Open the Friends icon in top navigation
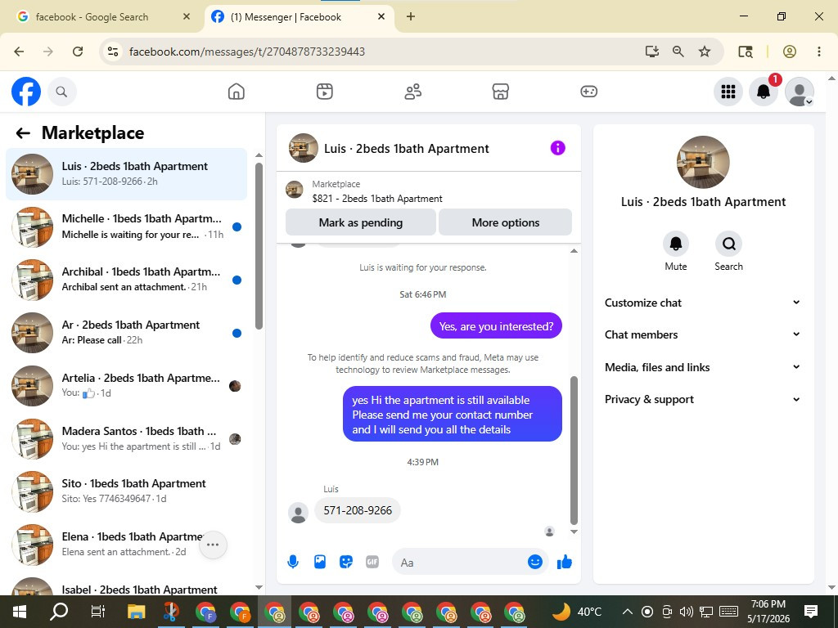 412,92
